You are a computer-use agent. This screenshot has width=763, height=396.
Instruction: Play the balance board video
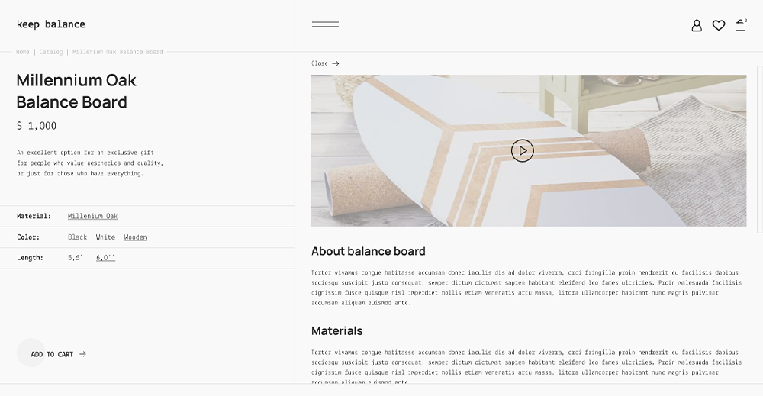pyautogui.click(x=522, y=151)
